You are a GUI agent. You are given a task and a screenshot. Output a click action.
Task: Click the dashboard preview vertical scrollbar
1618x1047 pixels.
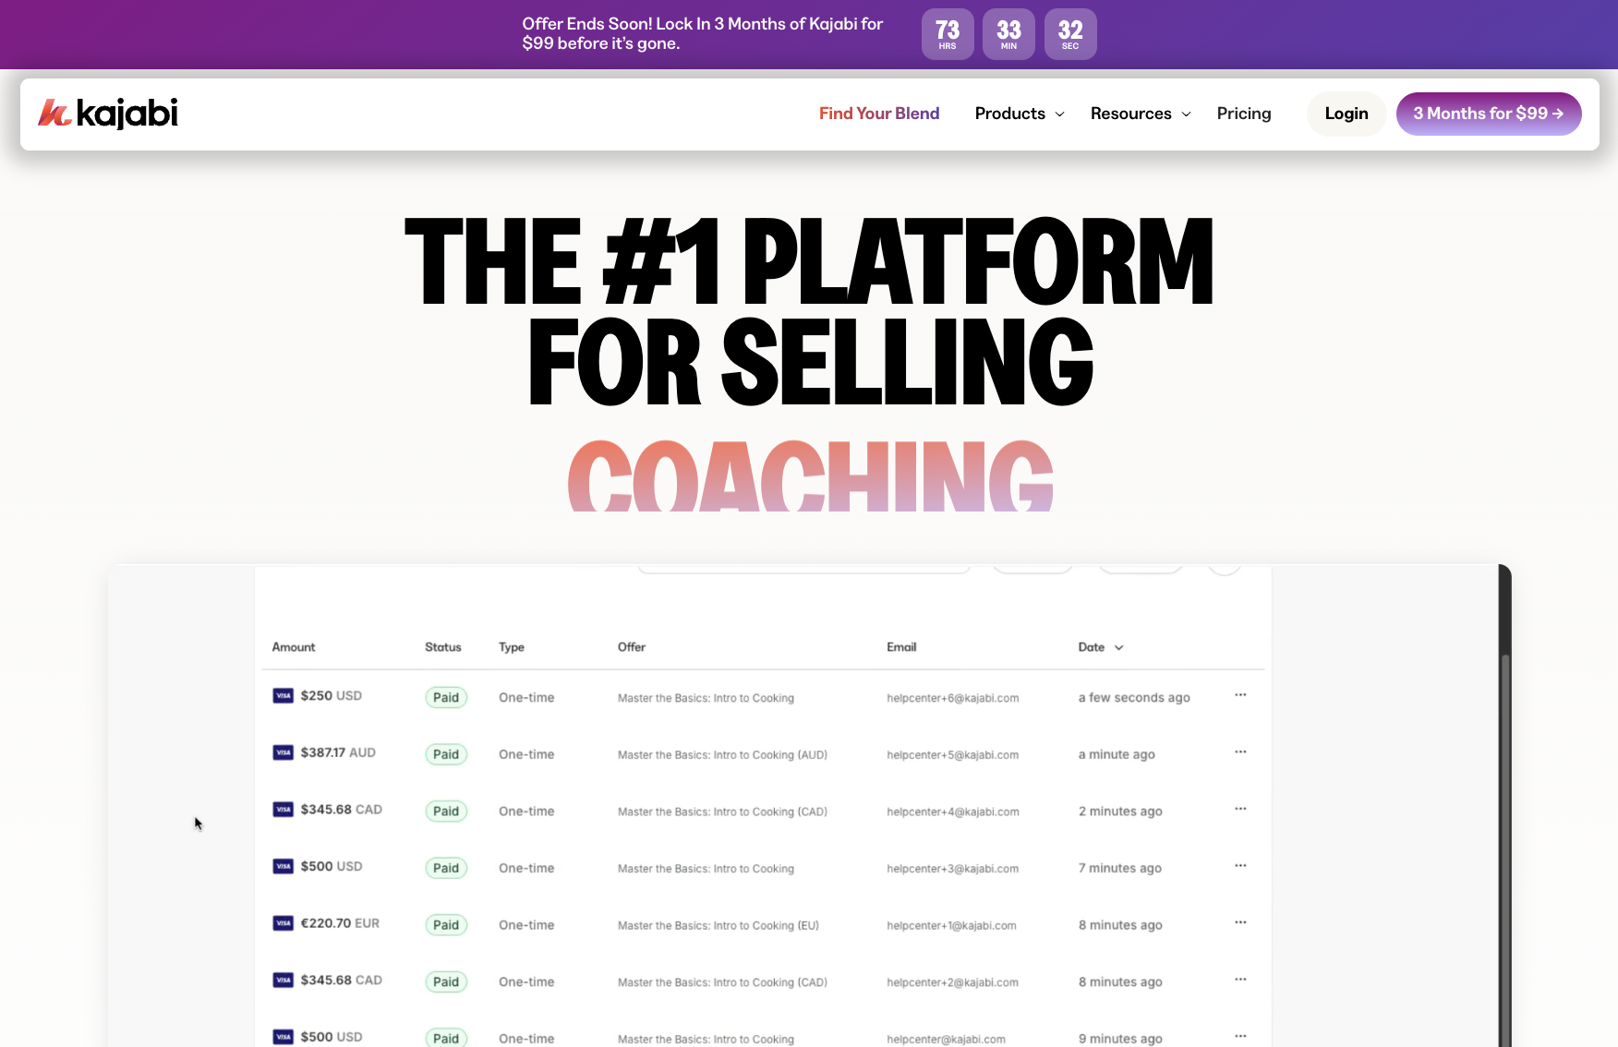point(1505,849)
